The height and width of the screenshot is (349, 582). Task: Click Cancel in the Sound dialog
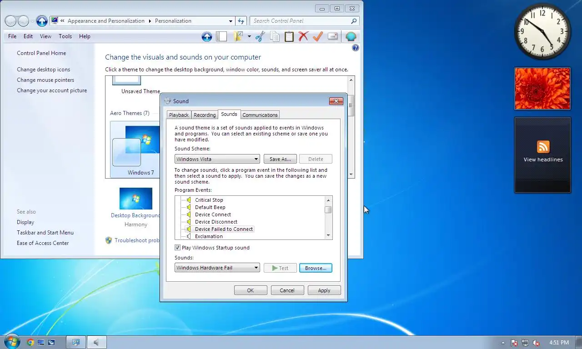(287, 290)
